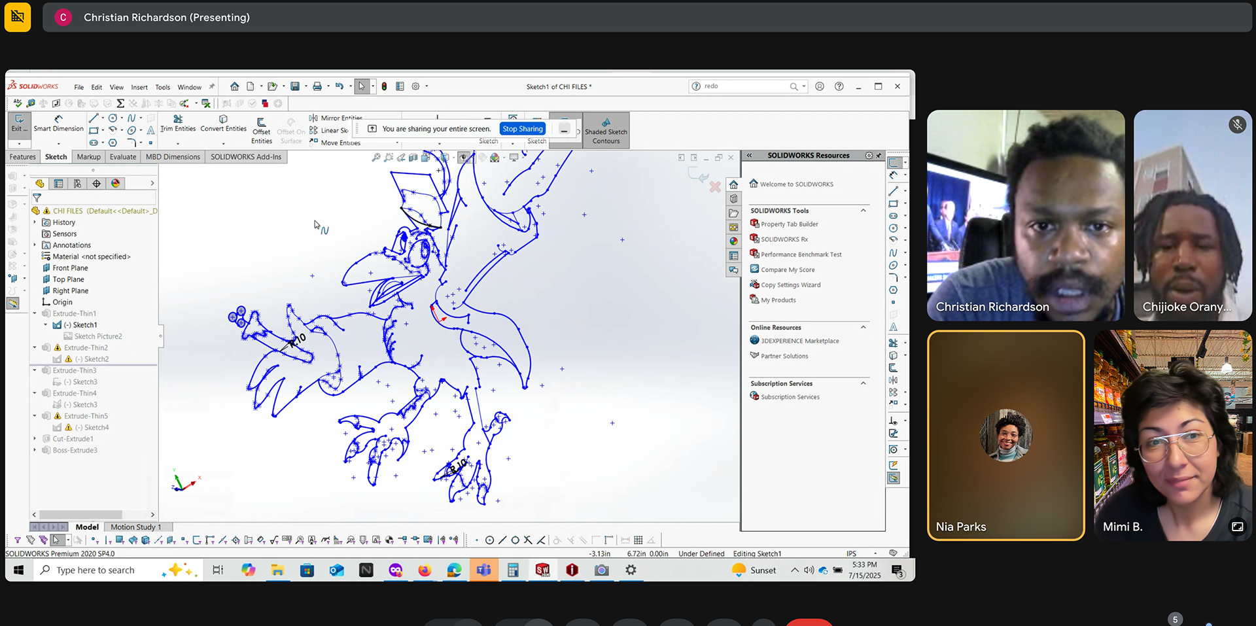The image size is (1256, 626).
Task: Open the Insert menu
Action: (x=139, y=87)
